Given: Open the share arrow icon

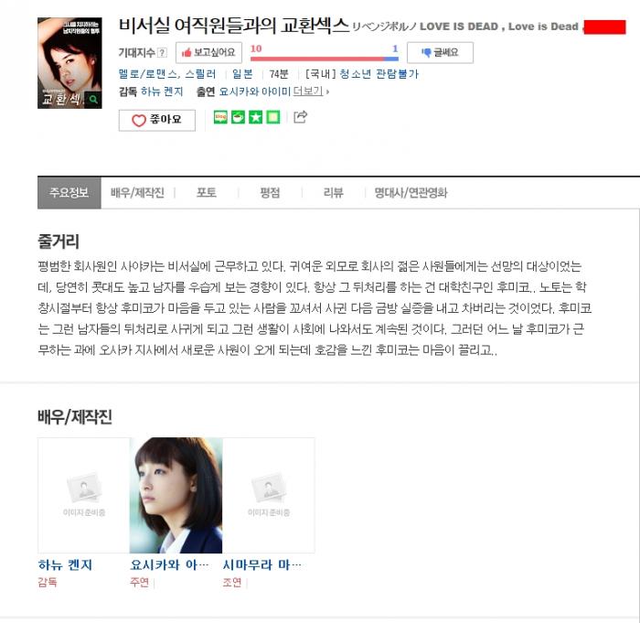Looking at the screenshot, I should pyautogui.click(x=301, y=117).
